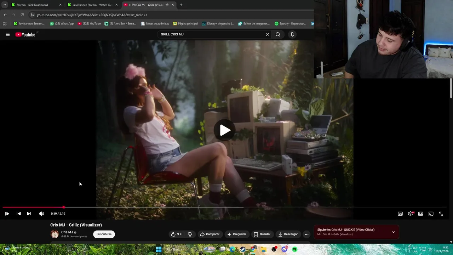The image size is (453, 255).
Task: Expand the Siguiente playlist panel chevron
Action: point(393,232)
